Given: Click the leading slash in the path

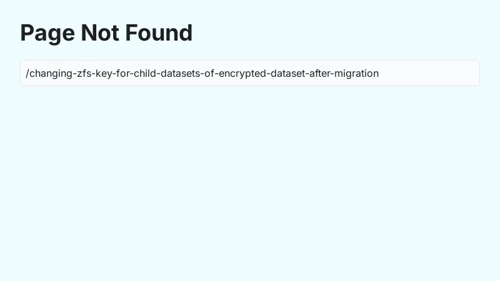Looking at the screenshot, I should tap(27, 73).
